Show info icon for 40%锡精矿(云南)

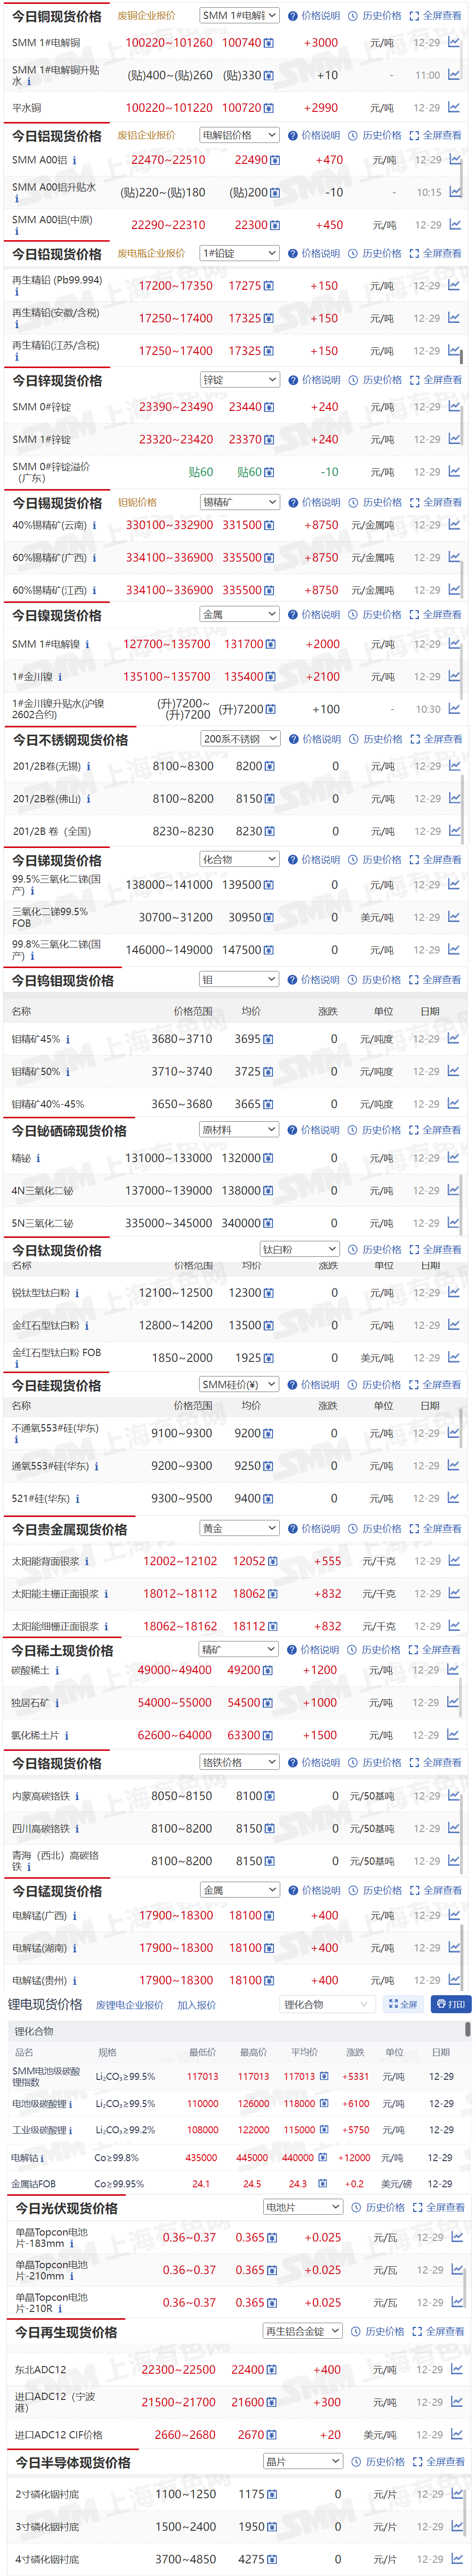tap(95, 525)
